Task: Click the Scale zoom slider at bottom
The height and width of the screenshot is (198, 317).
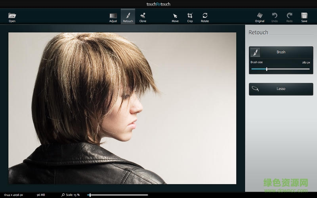Action: pos(119,195)
